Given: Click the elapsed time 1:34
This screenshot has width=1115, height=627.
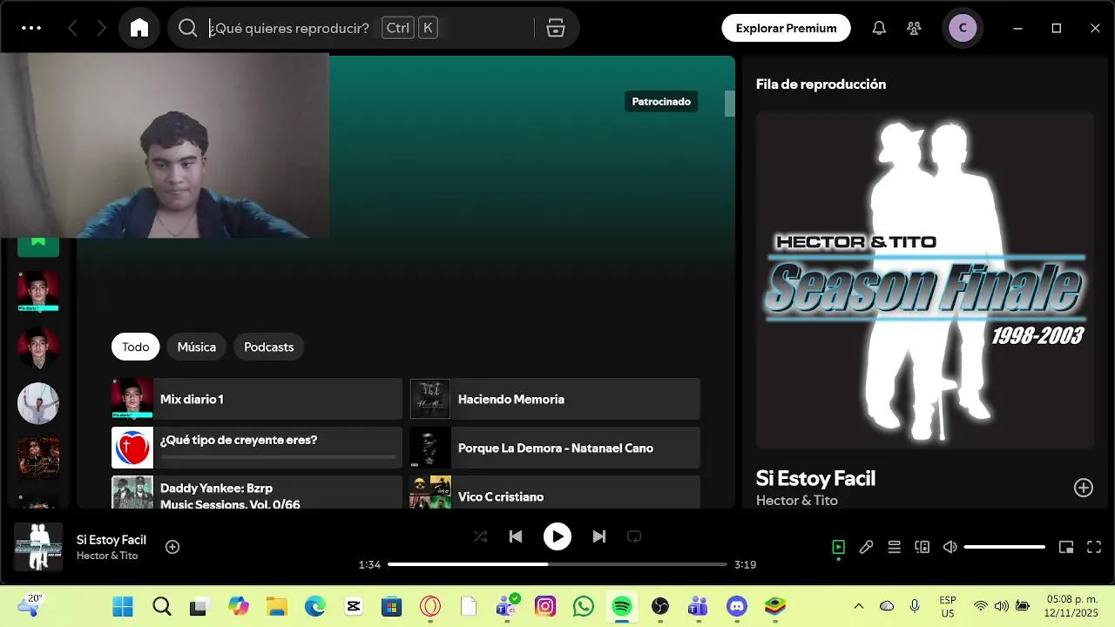Looking at the screenshot, I should pyautogui.click(x=369, y=564).
